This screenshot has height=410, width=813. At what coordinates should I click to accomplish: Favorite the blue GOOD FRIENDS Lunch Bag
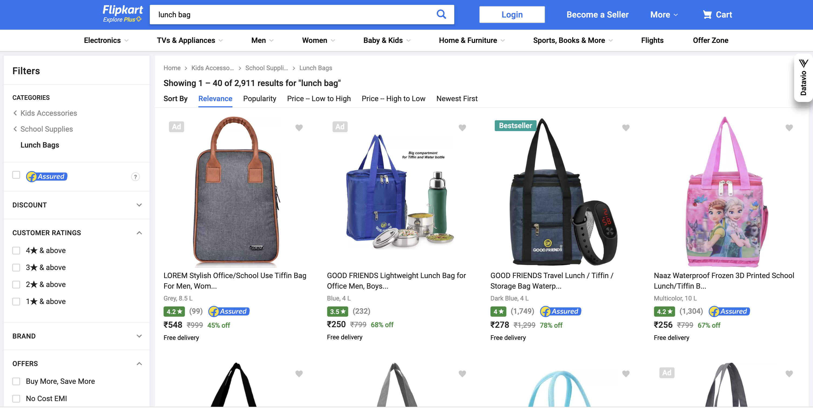[462, 127]
